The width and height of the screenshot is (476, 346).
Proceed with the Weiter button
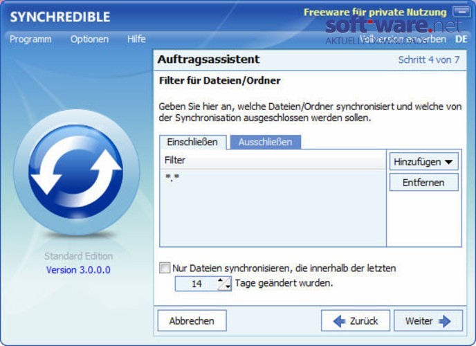point(428,320)
